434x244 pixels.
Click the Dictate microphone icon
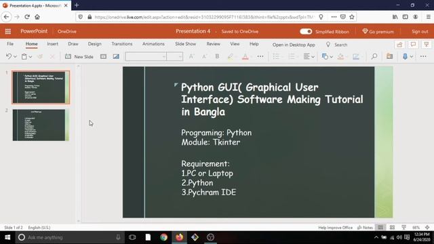[x=405, y=56]
